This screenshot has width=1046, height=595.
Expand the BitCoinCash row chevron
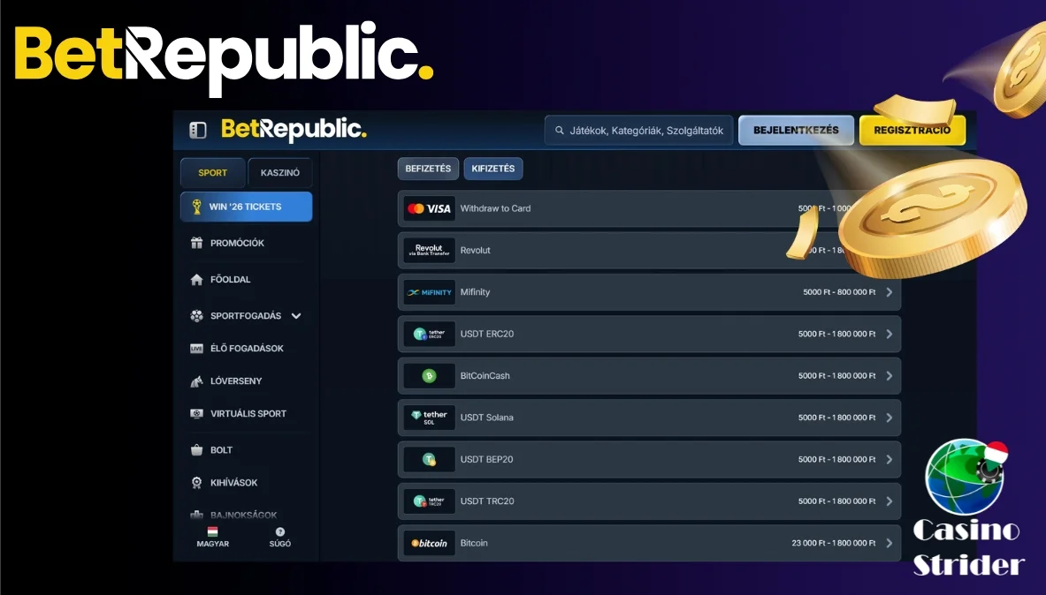coord(889,376)
